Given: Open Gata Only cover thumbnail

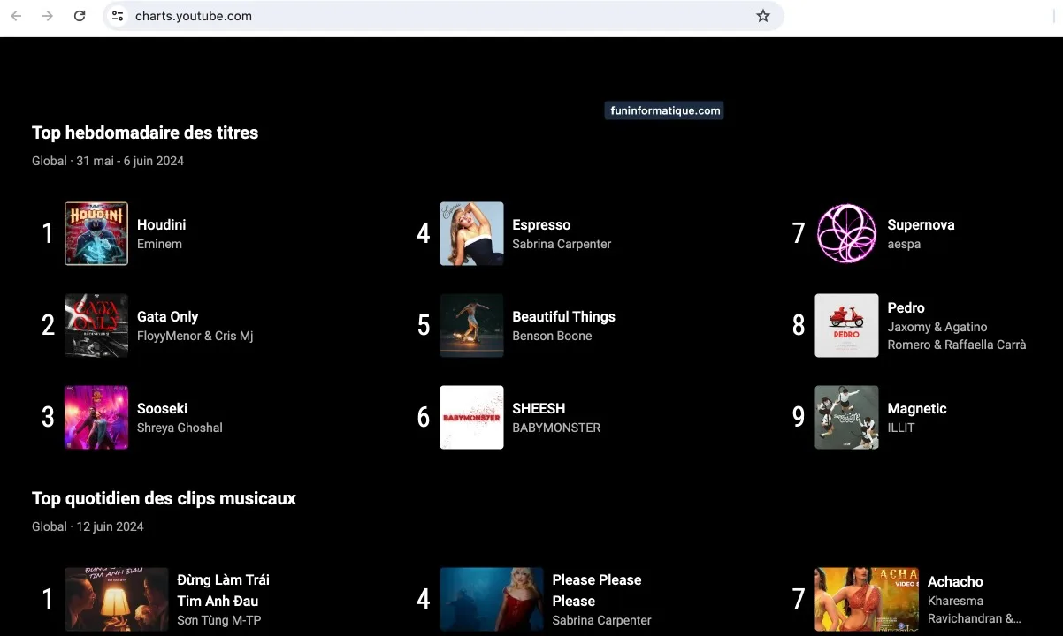Looking at the screenshot, I should (x=96, y=325).
